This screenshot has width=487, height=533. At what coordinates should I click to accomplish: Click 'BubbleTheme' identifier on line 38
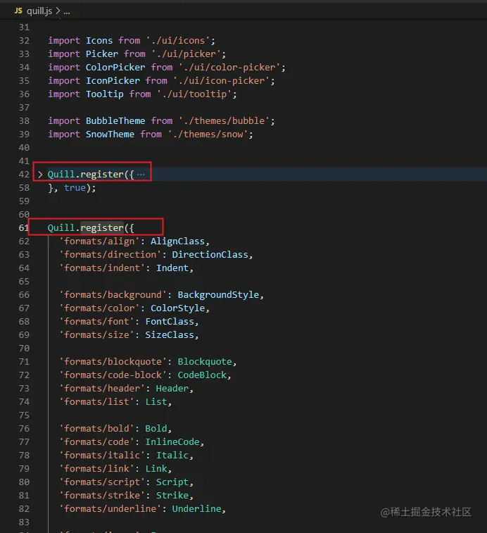(115, 120)
